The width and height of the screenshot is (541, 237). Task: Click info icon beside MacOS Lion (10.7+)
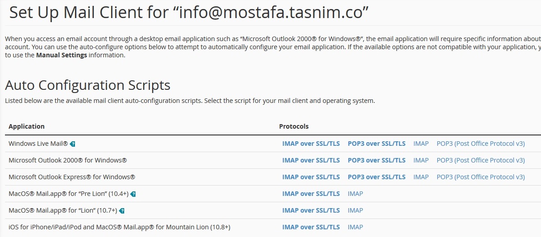click(x=122, y=211)
